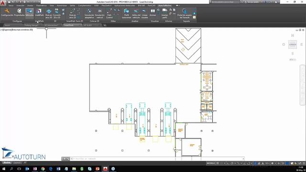Switch to the AutoTURN Pro ribbon tab
This screenshot has width=306, height=172.
click(164, 5)
